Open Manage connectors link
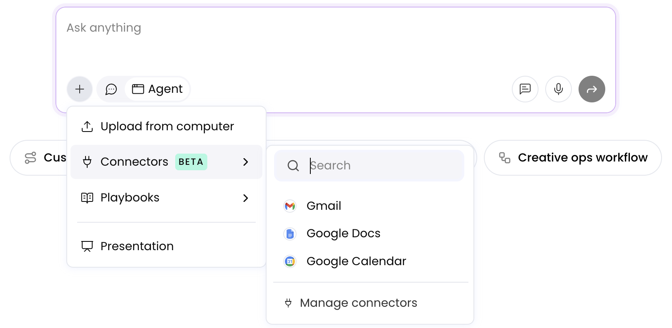The image size is (672, 328). (358, 303)
